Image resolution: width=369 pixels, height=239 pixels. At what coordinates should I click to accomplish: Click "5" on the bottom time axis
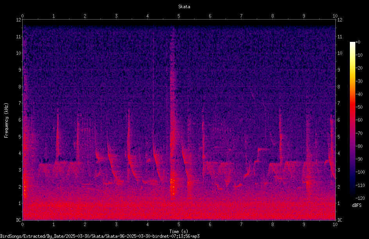179,225
